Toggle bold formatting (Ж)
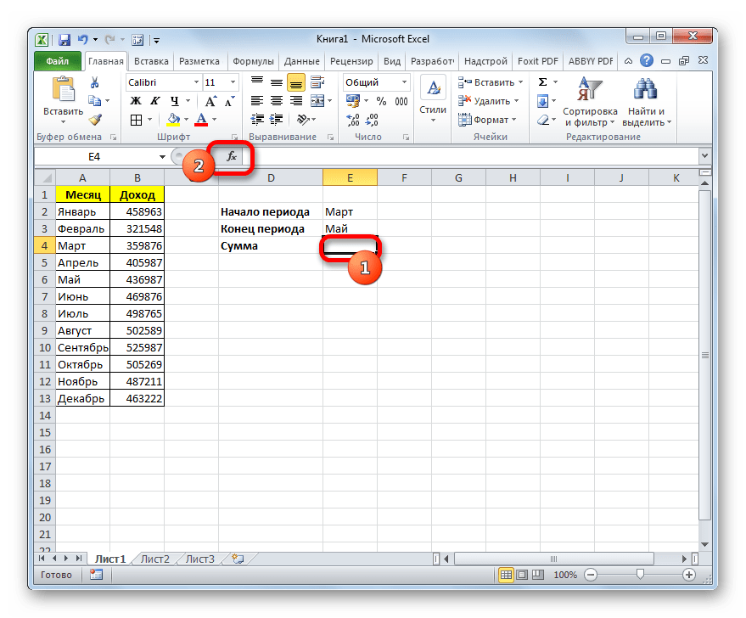Image resolution: width=746 pixels, height=618 pixels. tap(136, 101)
